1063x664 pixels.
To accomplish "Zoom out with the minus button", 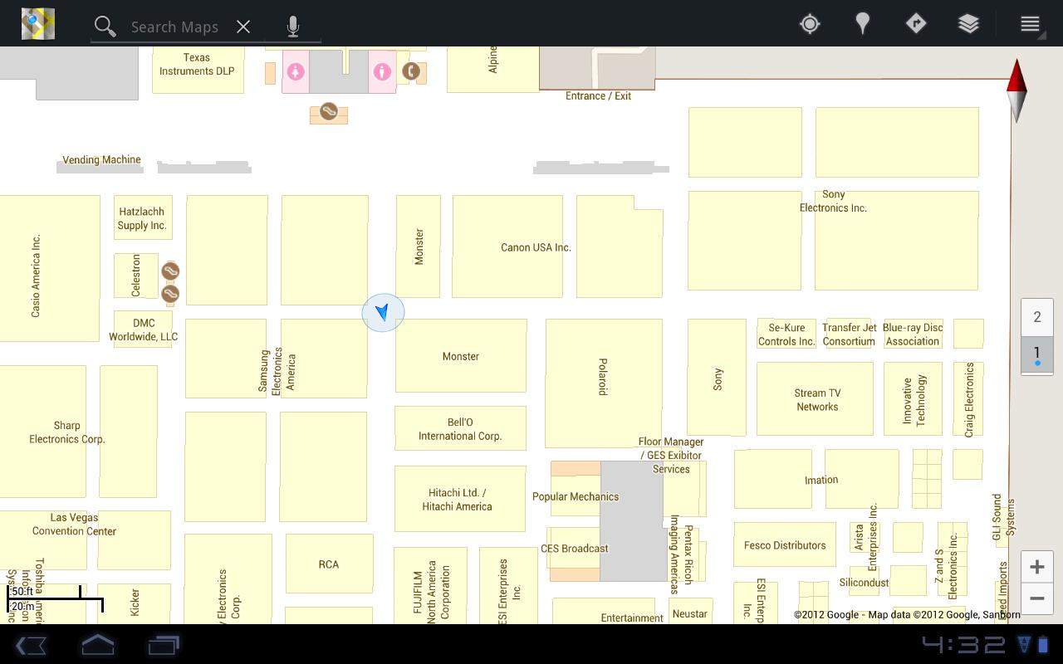I will tap(1036, 598).
